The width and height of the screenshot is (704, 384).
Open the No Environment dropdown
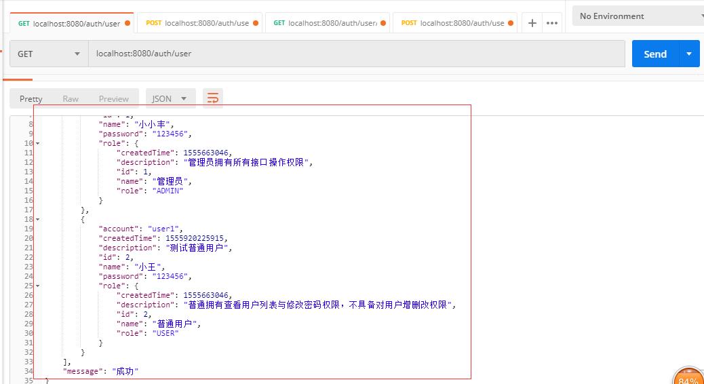(638, 16)
